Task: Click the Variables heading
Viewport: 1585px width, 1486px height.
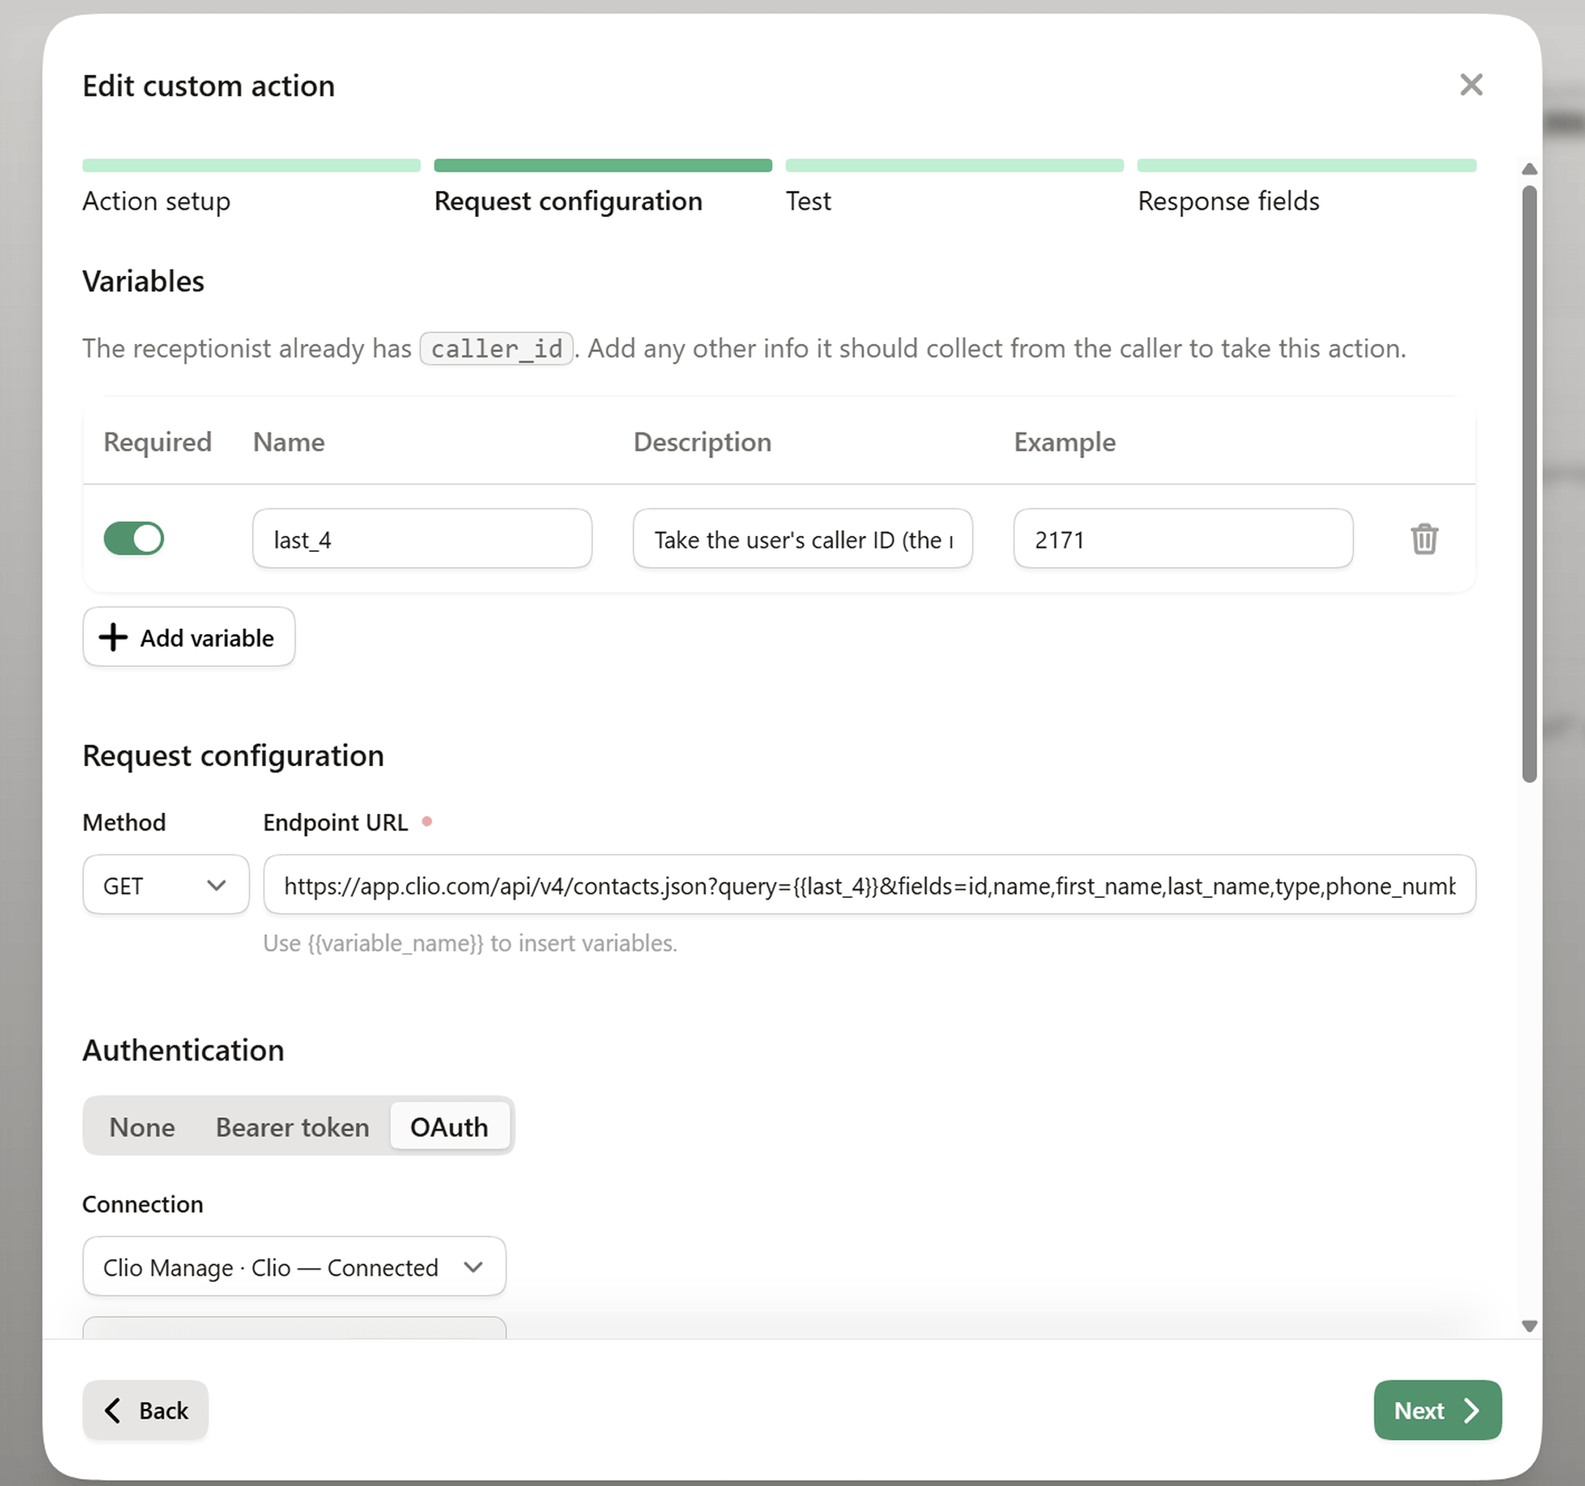Action: click(143, 281)
